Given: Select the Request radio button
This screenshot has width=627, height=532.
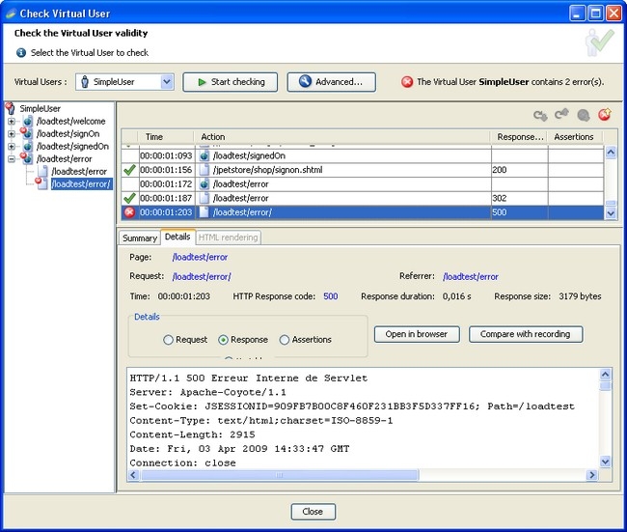Looking at the screenshot, I should (168, 340).
